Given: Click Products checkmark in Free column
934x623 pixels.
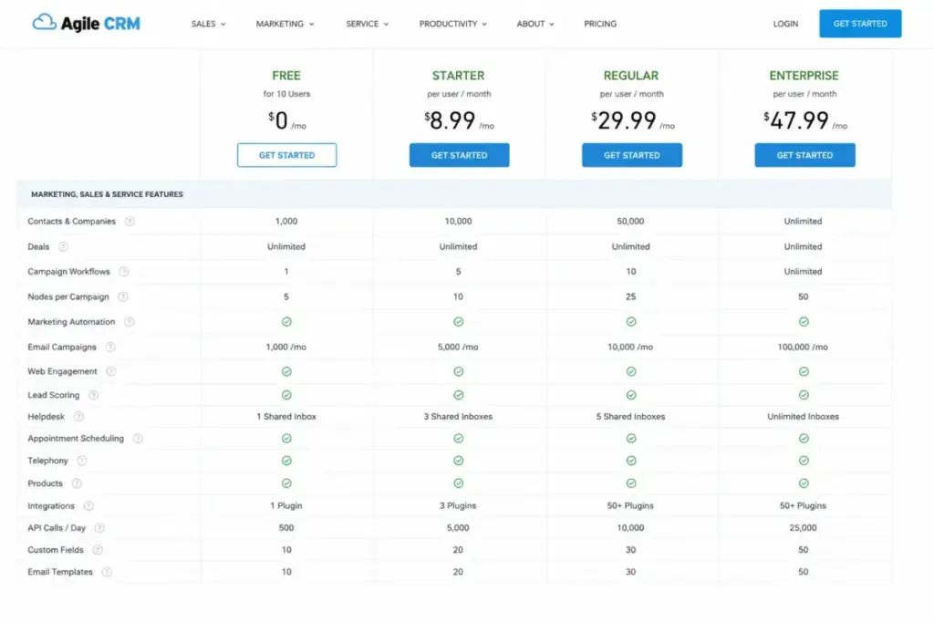Looking at the screenshot, I should 286,483.
